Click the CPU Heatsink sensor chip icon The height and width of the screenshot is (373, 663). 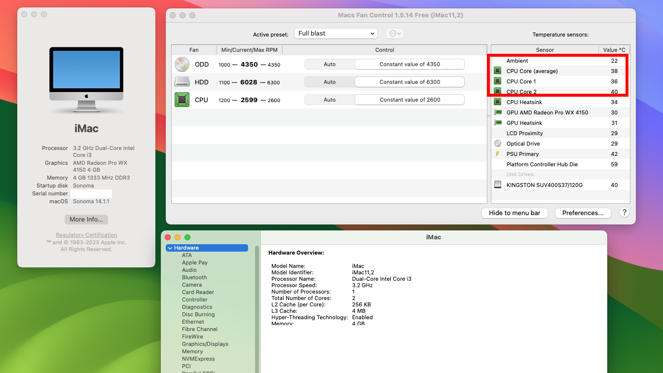498,102
